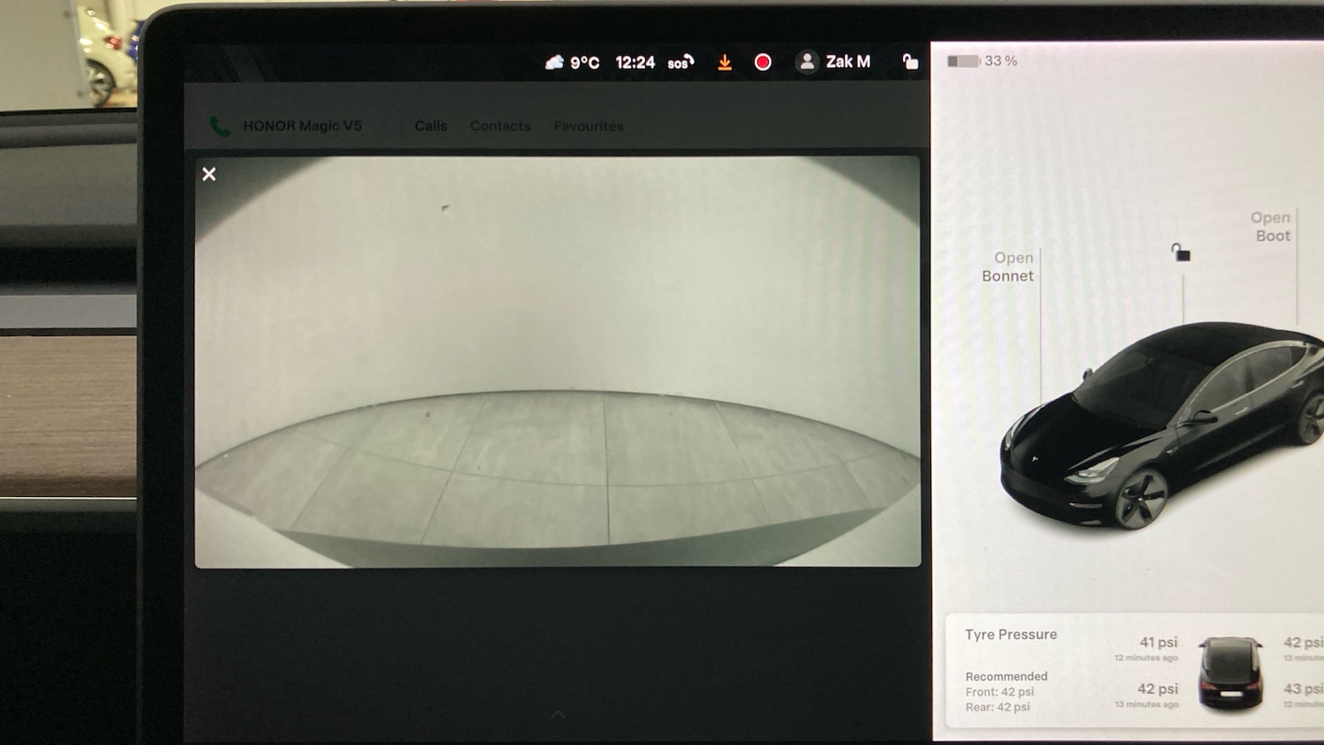The width and height of the screenshot is (1324, 745).
Task: Tap the rear-view car thumbnail in Tyre Pressure
Action: click(x=1230, y=674)
